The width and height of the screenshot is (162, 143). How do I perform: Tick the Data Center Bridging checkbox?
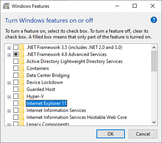16,75
